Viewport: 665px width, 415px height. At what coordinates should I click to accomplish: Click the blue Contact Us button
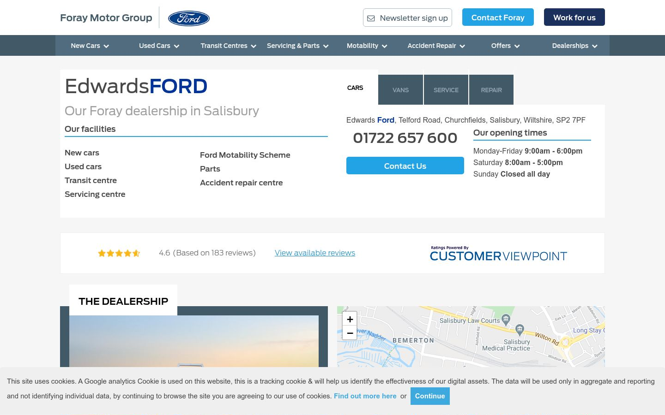(x=405, y=166)
